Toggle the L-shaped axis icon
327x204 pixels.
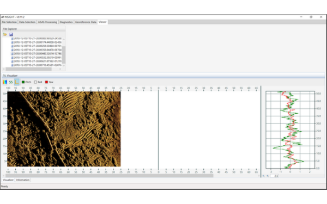pos(17,82)
